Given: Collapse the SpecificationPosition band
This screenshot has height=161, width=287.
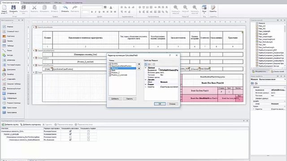Looking at the screenshot, I should 34,65.
